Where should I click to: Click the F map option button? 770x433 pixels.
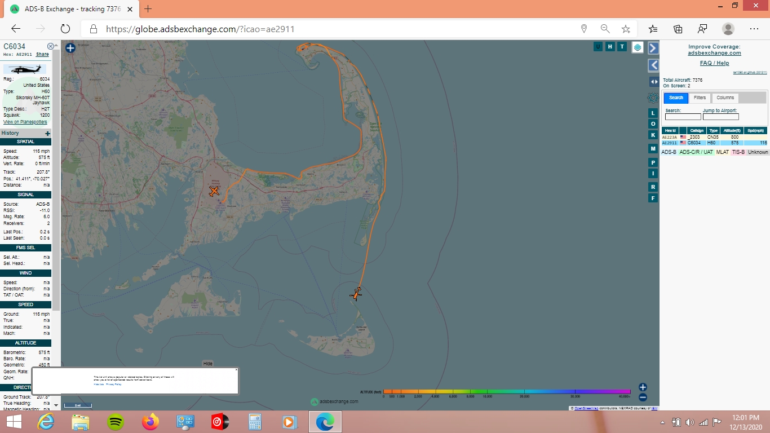653,198
